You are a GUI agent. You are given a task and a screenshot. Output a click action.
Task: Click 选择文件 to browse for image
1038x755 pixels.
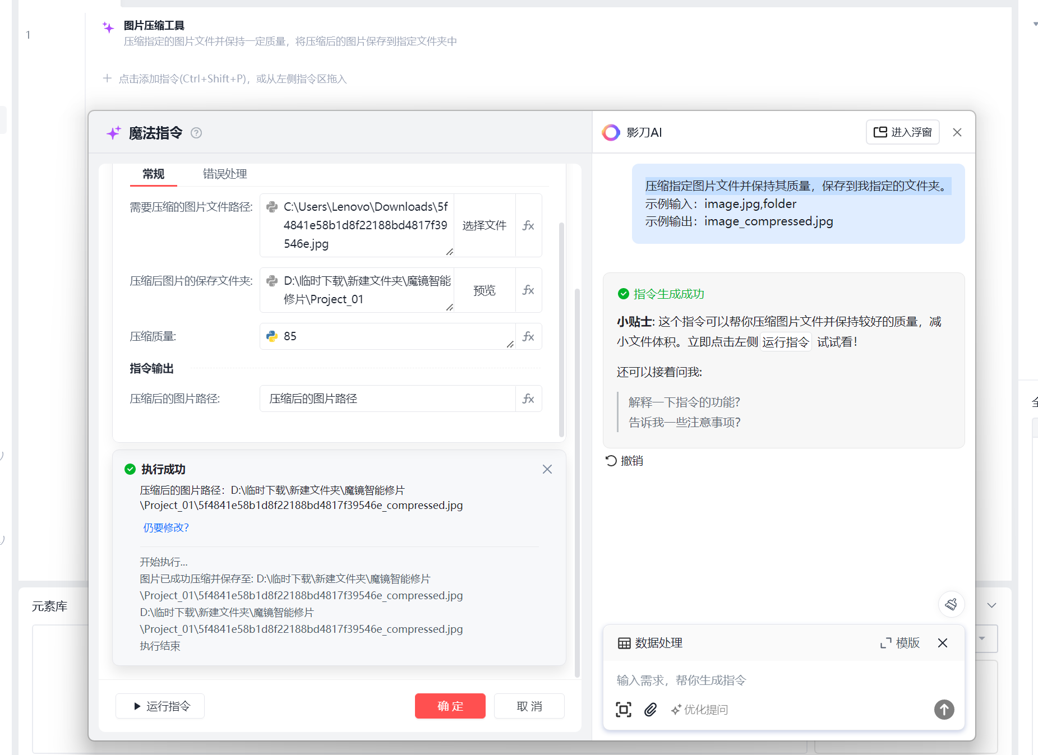pos(484,225)
